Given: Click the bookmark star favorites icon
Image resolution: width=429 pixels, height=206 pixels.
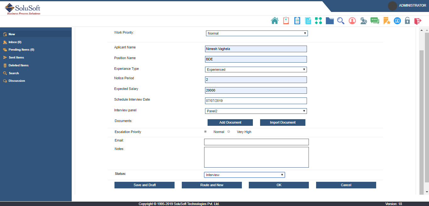Looking at the screenshot, I should point(387,21).
